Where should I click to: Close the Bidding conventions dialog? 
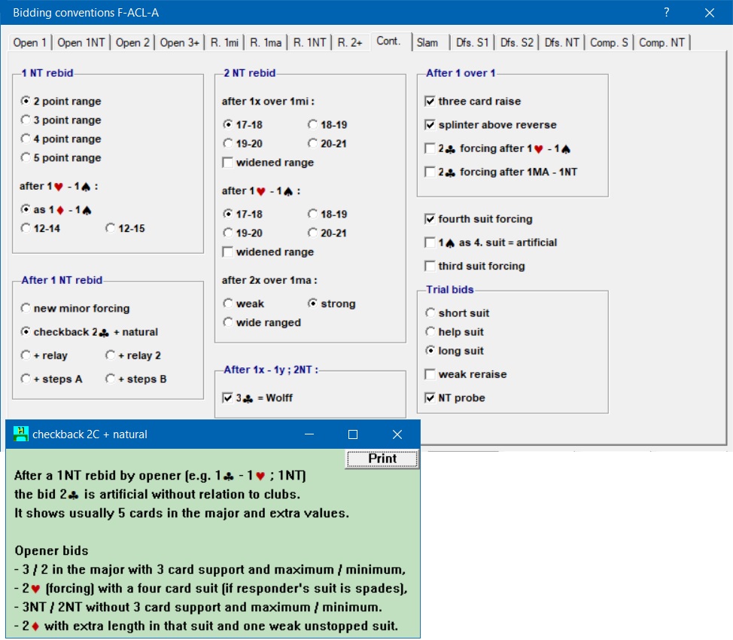coord(709,13)
